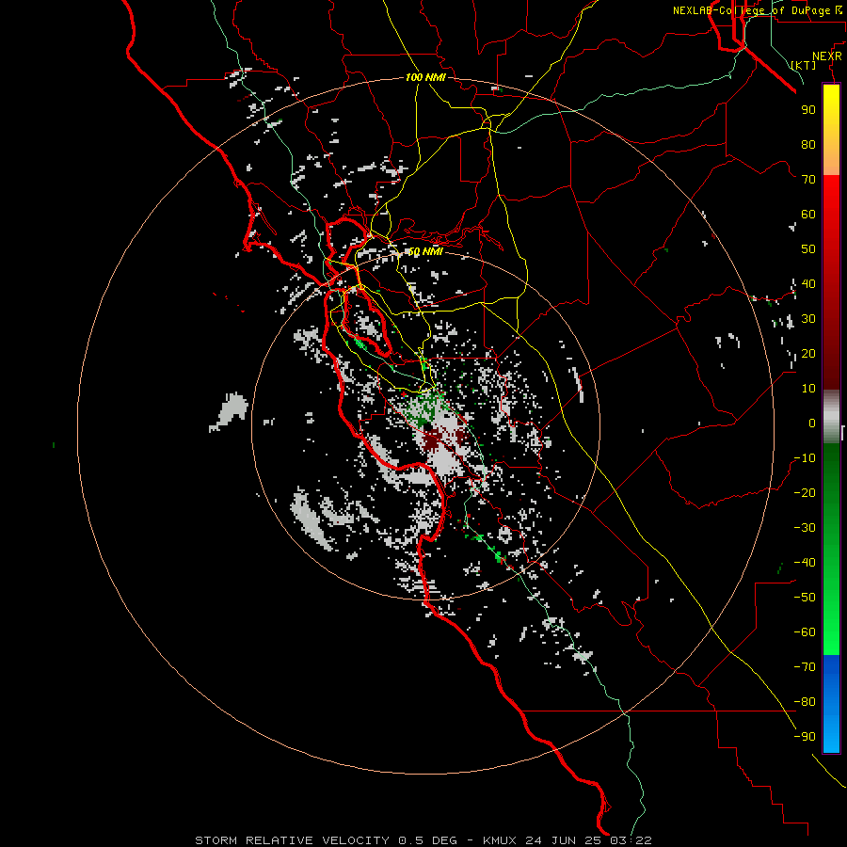This screenshot has height=847, width=847.
Task: Select the -70 value on the velocity scale
Action: coord(805,667)
